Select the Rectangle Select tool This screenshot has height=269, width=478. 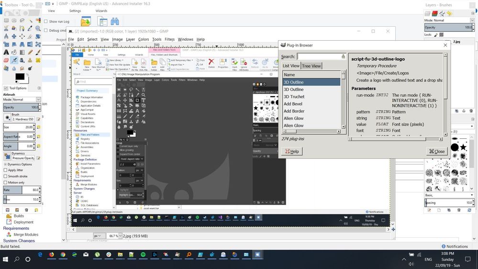[6, 21]
